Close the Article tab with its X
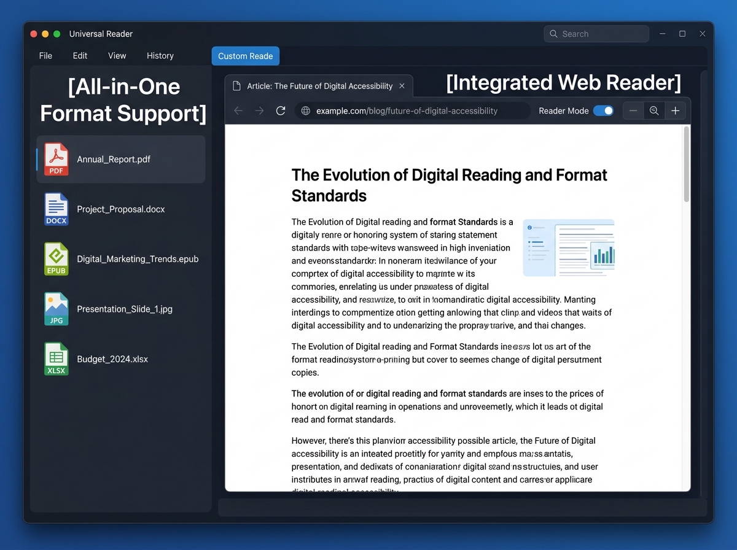The width and height of the screenshot is (737, 550). 402,86
